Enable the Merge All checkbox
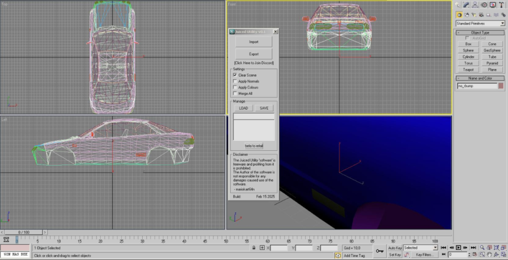This screenshot has height=260, width=508. (x=235, y=93)
